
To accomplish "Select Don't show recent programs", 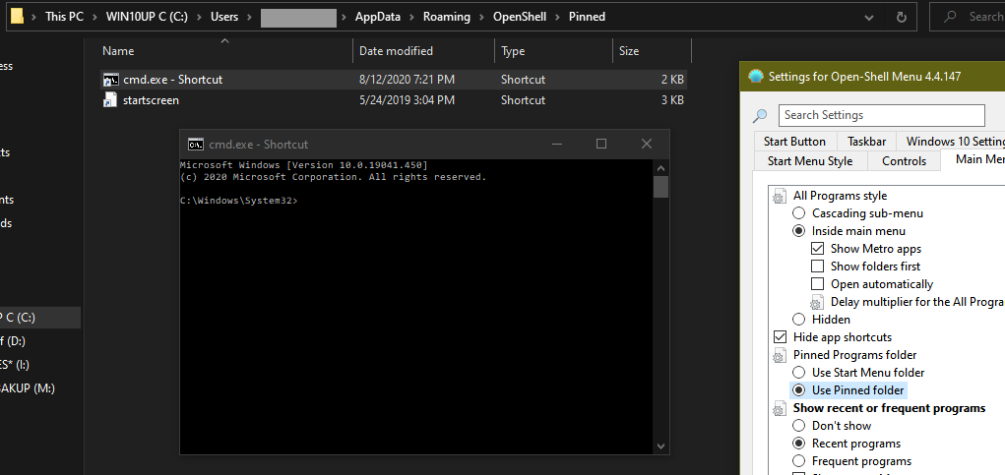I will [x=798, y=426].
